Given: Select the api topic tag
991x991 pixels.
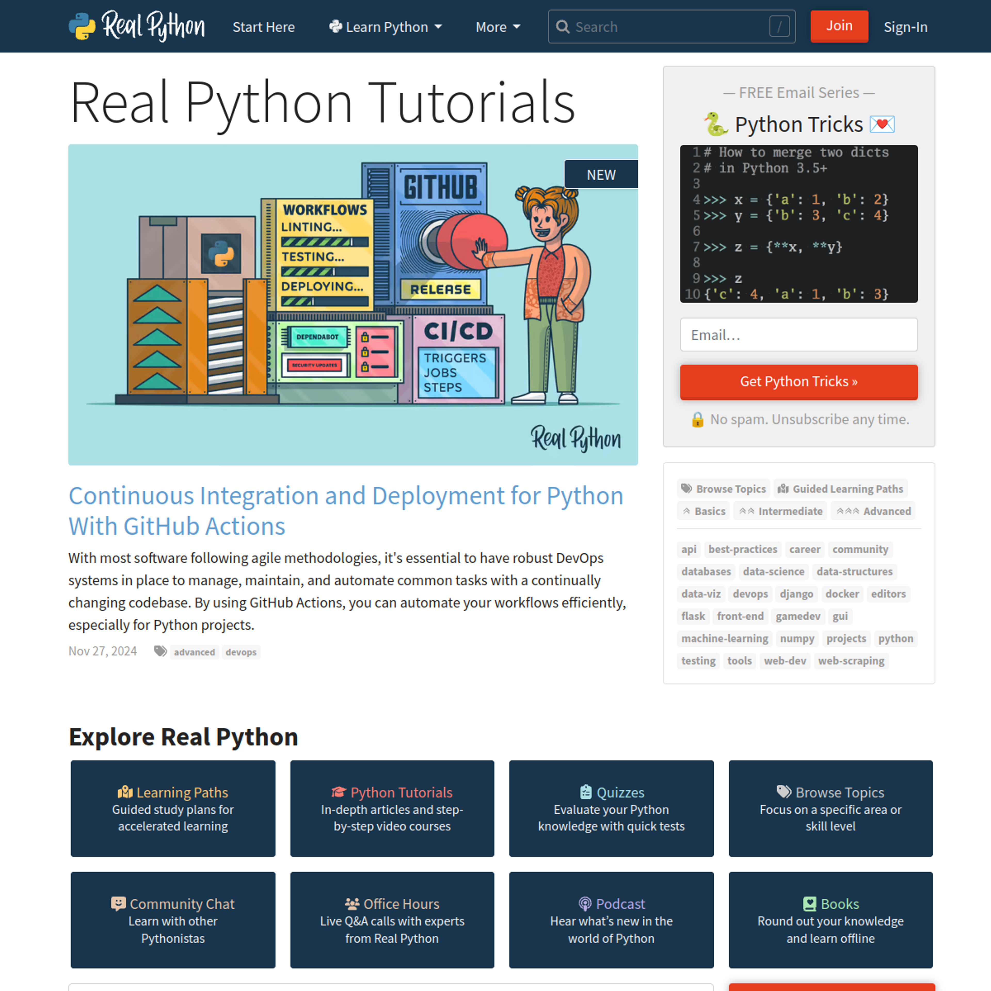Looking at the screenshot, I should tap(689, 549).
